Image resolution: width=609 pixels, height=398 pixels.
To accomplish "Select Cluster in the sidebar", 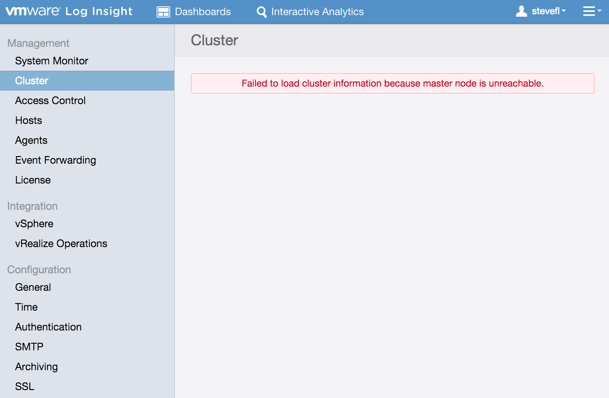I will click(x=32, y=81).
